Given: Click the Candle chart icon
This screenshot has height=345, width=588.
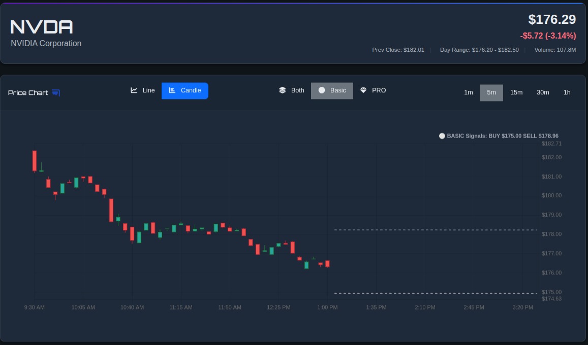Looking at the screenshot, I should [172, 90].
